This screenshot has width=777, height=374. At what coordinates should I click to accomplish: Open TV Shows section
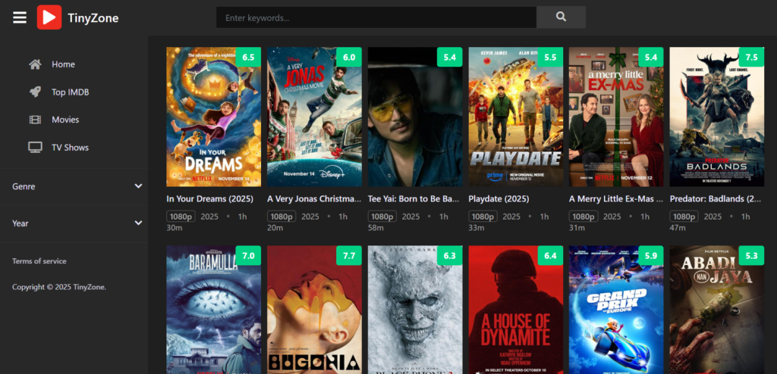point(70,148)
